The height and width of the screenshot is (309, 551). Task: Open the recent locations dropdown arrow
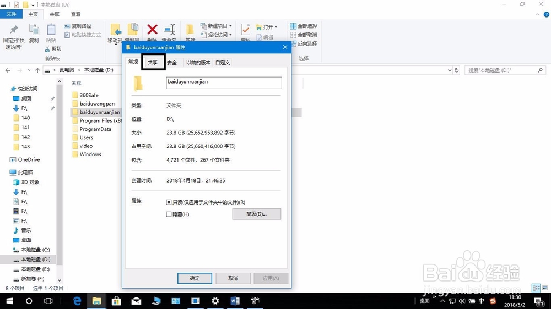[29, 70]
